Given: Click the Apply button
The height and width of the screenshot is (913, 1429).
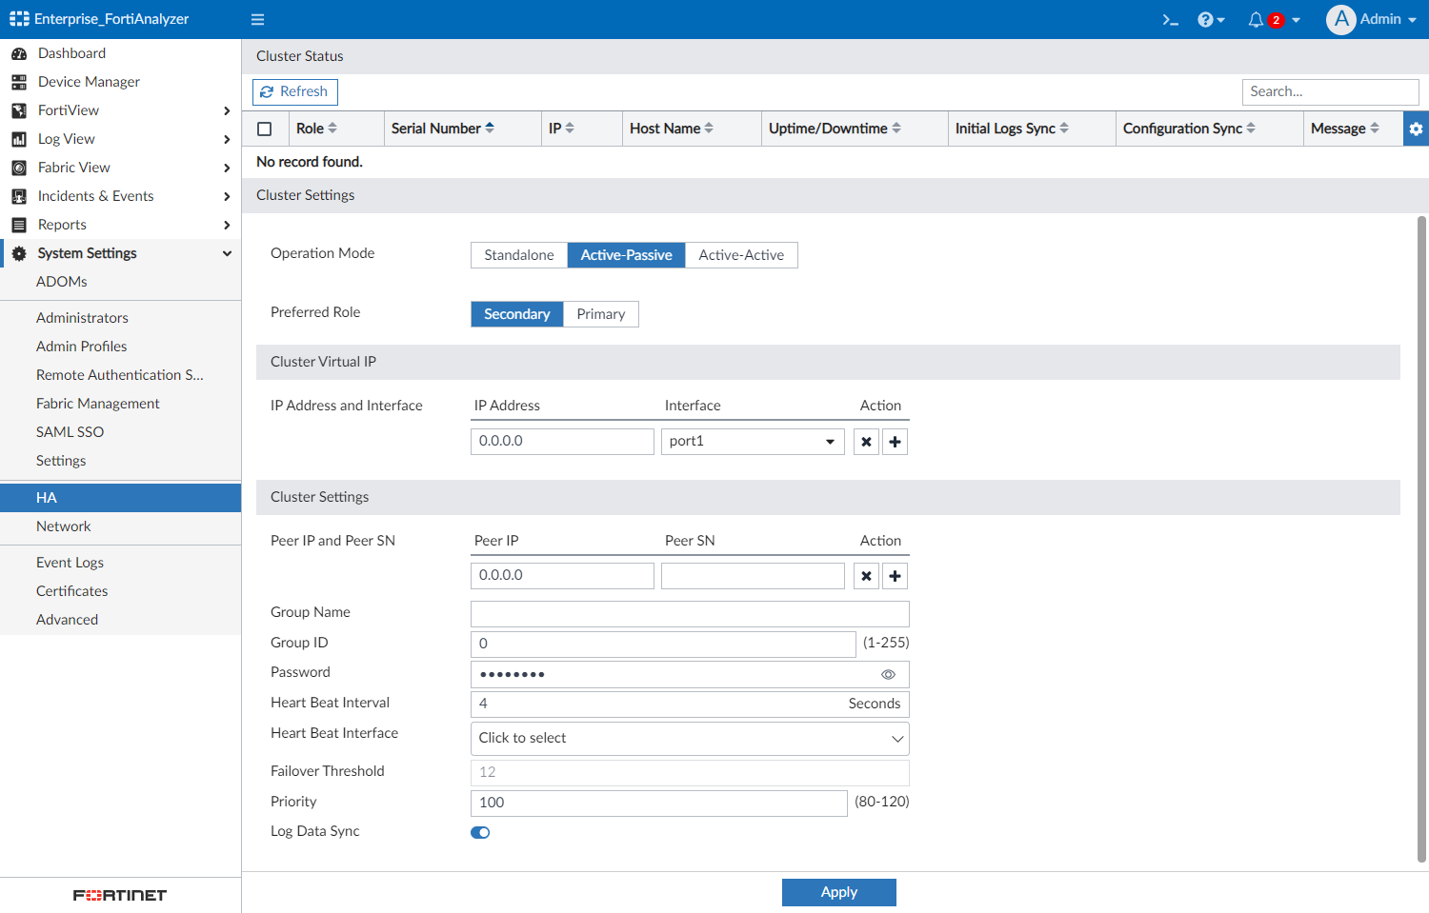Looking at the screenshot, I should point(838,892).
